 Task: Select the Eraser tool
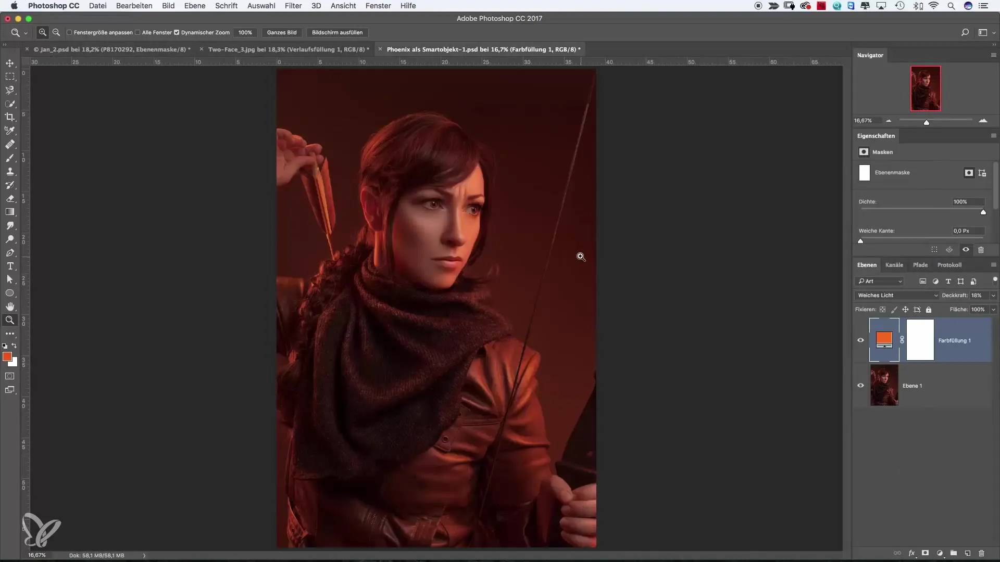10,198
